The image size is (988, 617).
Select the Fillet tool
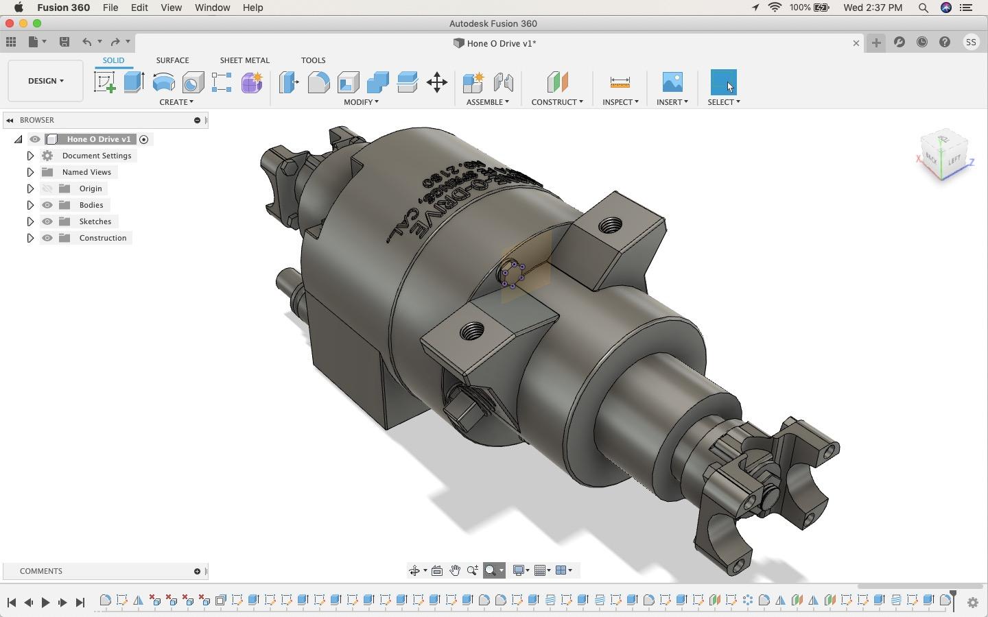pyautogui.click(x=318, y=82)
